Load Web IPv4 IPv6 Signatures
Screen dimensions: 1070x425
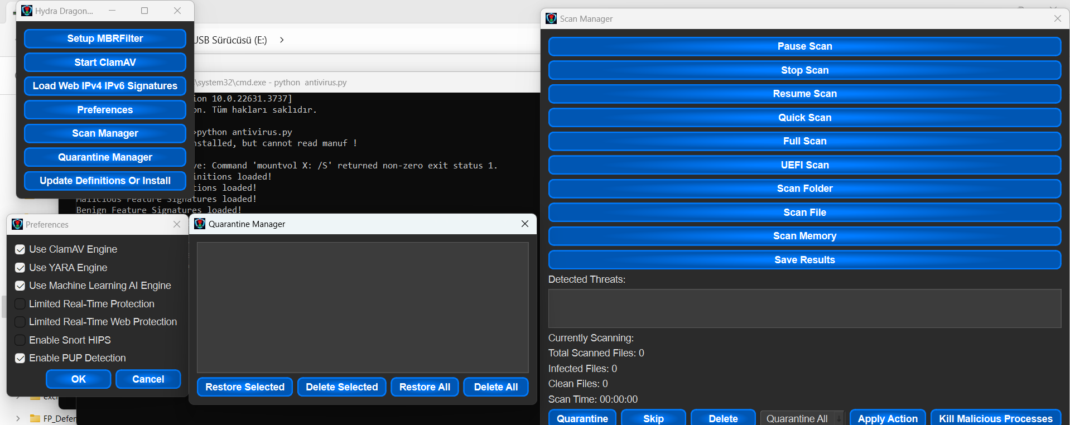click(105, 86)
